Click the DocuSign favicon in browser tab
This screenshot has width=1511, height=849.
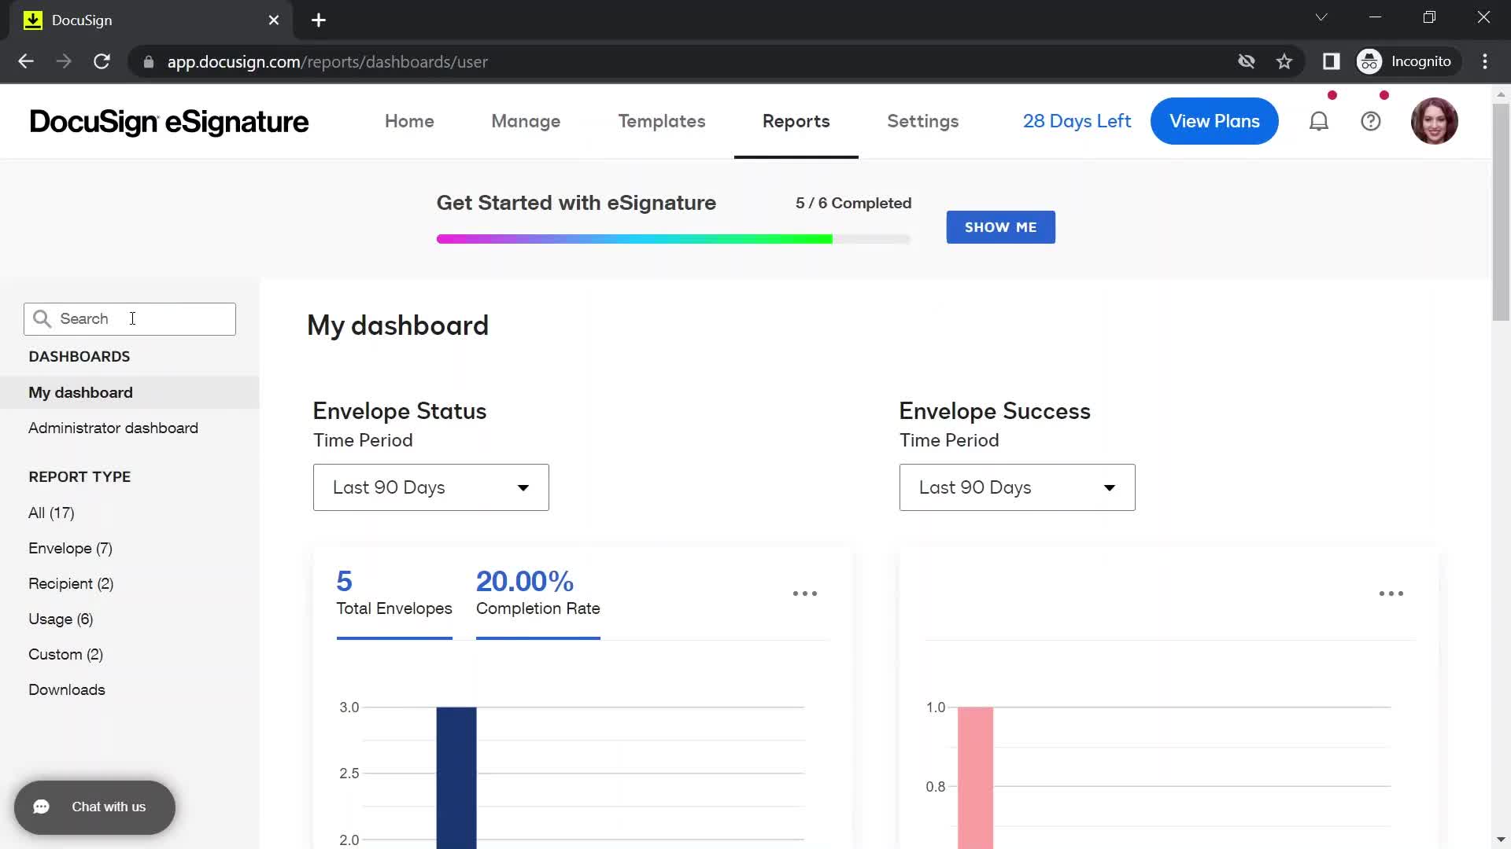coord(32,20)
